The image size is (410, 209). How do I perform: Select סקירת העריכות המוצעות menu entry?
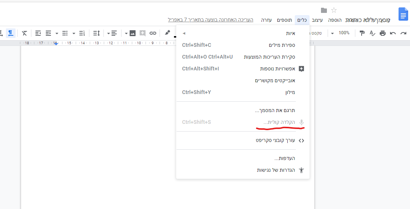tap(243, 57)
